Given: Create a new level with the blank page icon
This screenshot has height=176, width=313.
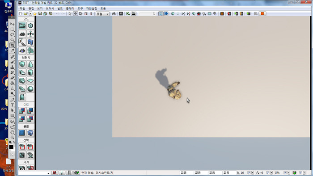Looking at the screenshot, I should click(21, 13).
